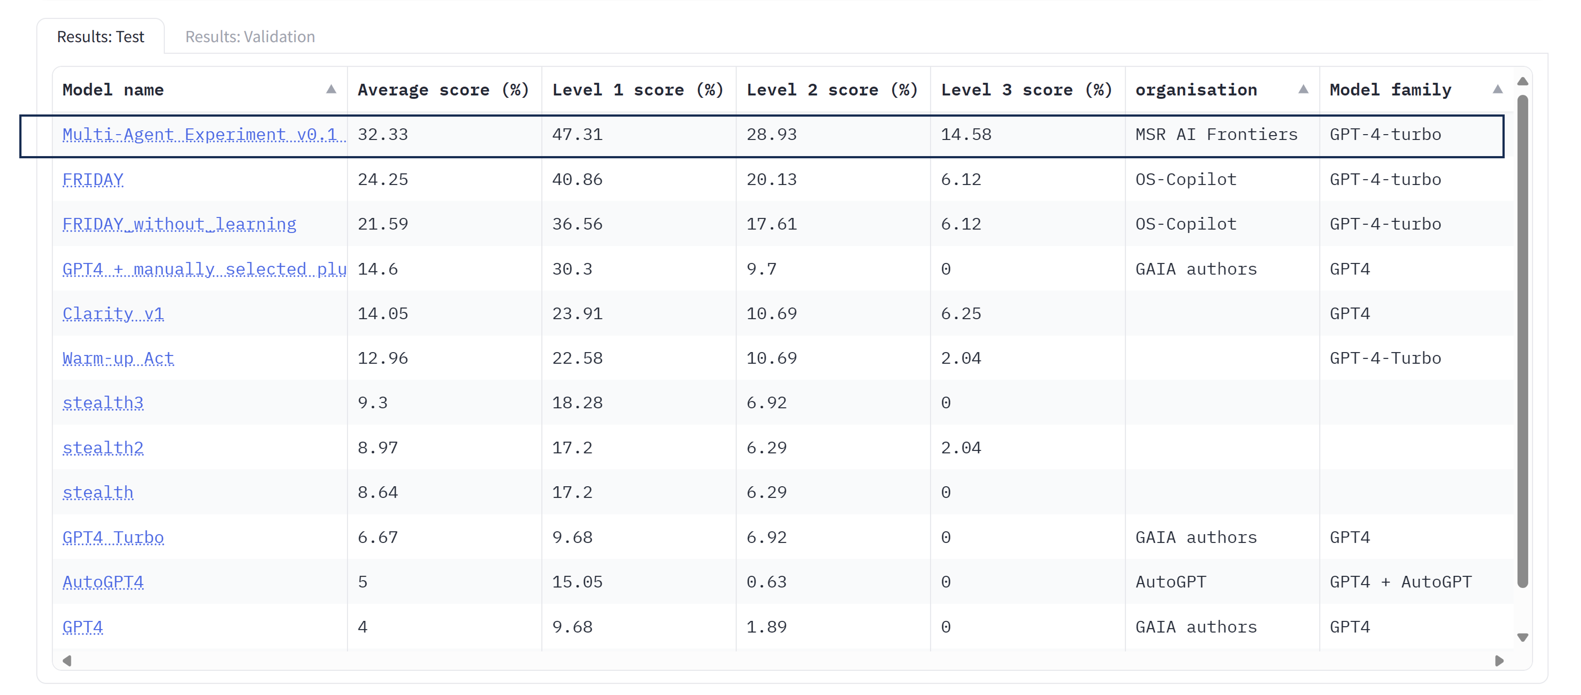1581x695 pixels.
Task: Sort by organisation column arrow
Action: [1303, 89]
